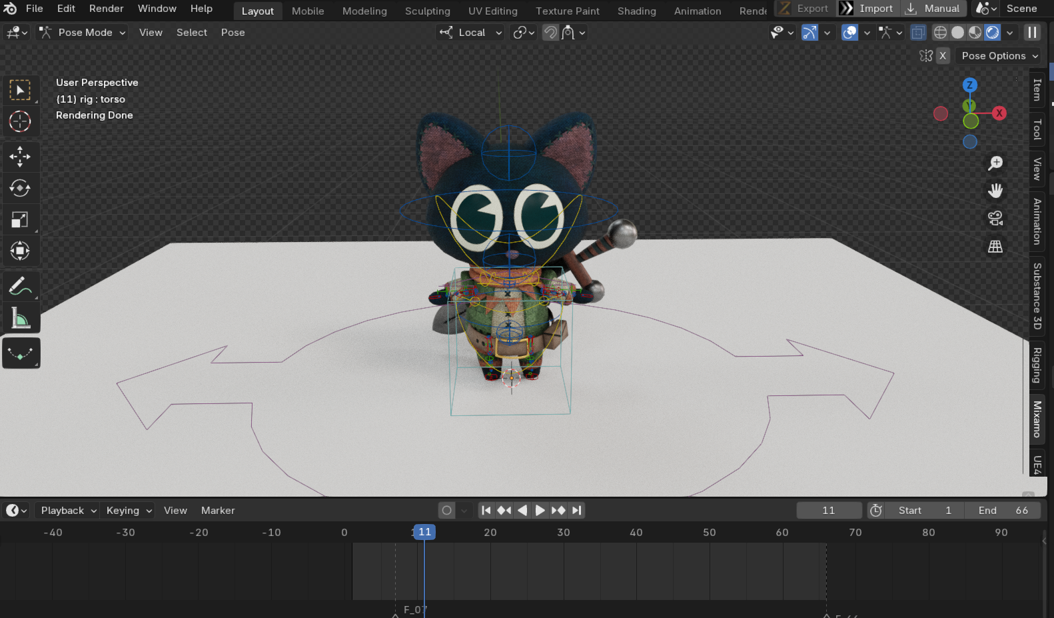The image size is (1054, 618).
Task: Click the Blender logo menu
Action: point(10,9)
